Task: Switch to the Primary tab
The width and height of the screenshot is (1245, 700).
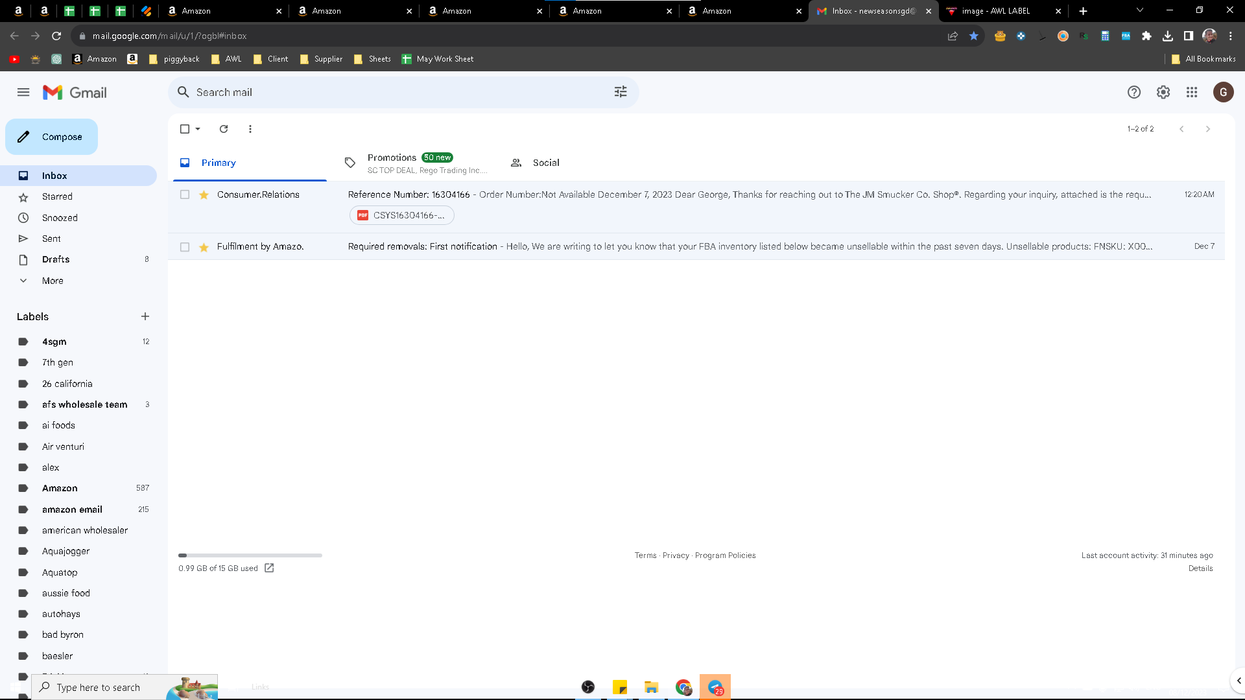Action: pyautogui.click(x=250, y=163)
